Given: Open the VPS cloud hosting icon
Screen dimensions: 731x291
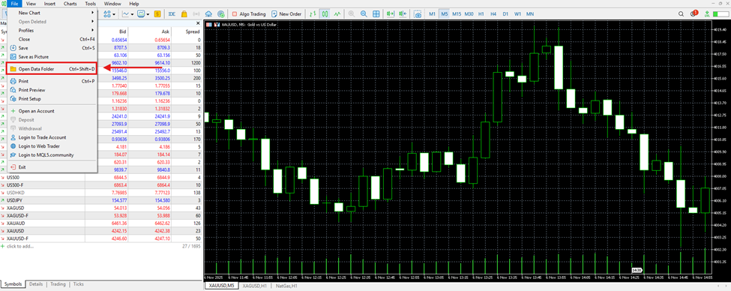Looking at the screenshot, I should click(x=208, y=14).
